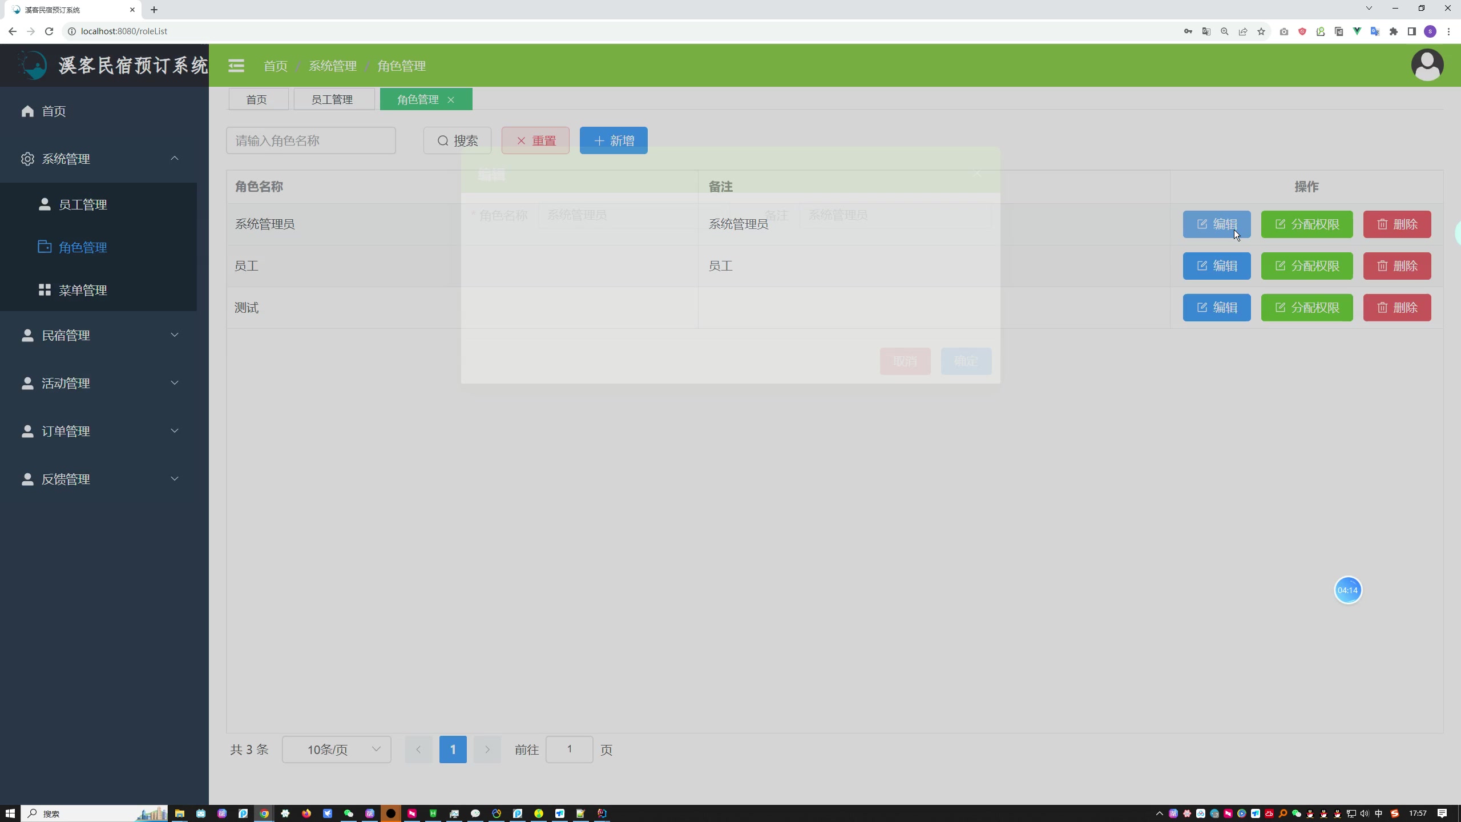Select page 1 in pagination
Viewport: 1461px width, 822px height.
pos(453,750)
